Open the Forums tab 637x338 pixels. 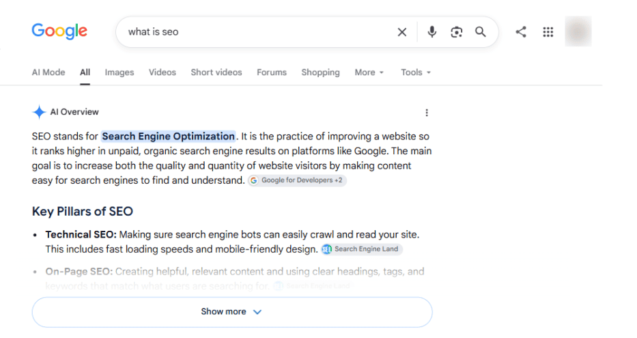tap(272, 72)
